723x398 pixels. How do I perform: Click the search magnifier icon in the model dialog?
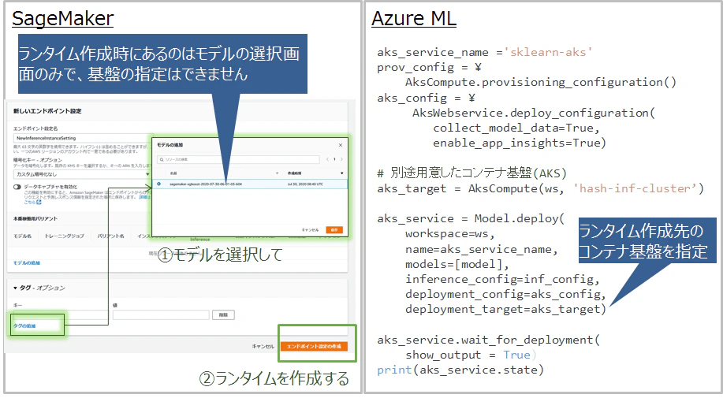click(x=162, y=159)
